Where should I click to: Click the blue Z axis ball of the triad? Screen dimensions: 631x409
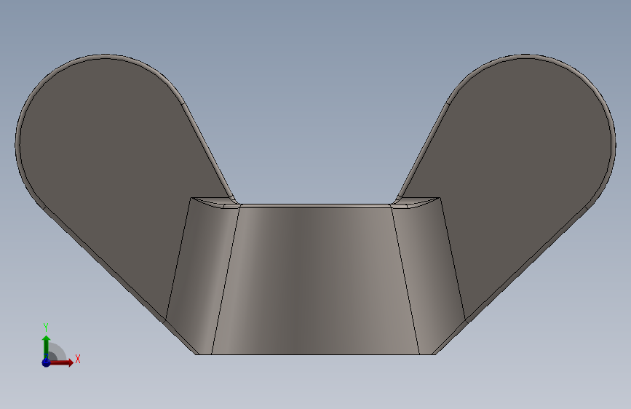click(x=46, y=362)
